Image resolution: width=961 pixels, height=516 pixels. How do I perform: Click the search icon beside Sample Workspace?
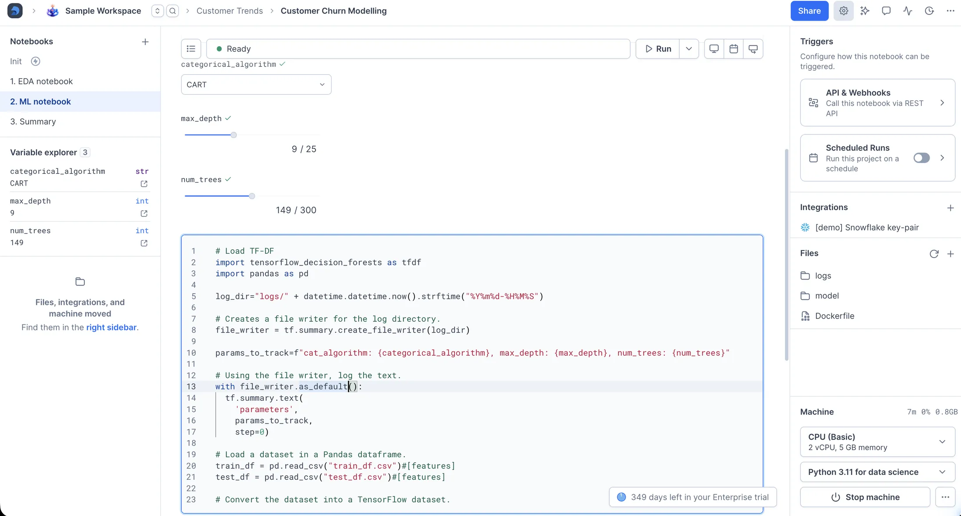tap(173, 11)
